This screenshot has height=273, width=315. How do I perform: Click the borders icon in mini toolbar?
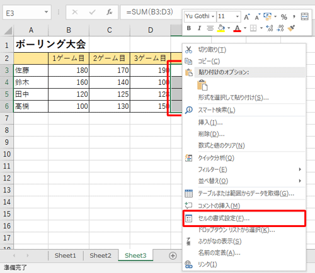[x=253, y=28]
